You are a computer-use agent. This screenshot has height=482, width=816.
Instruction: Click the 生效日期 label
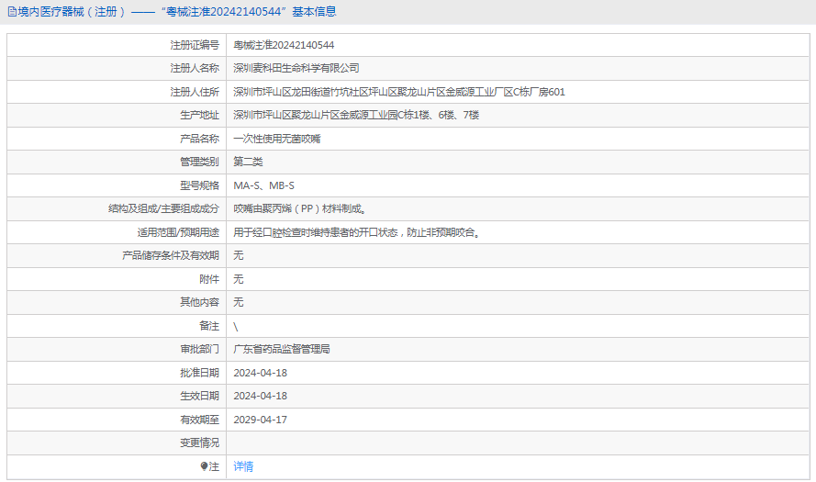[200, 396]
